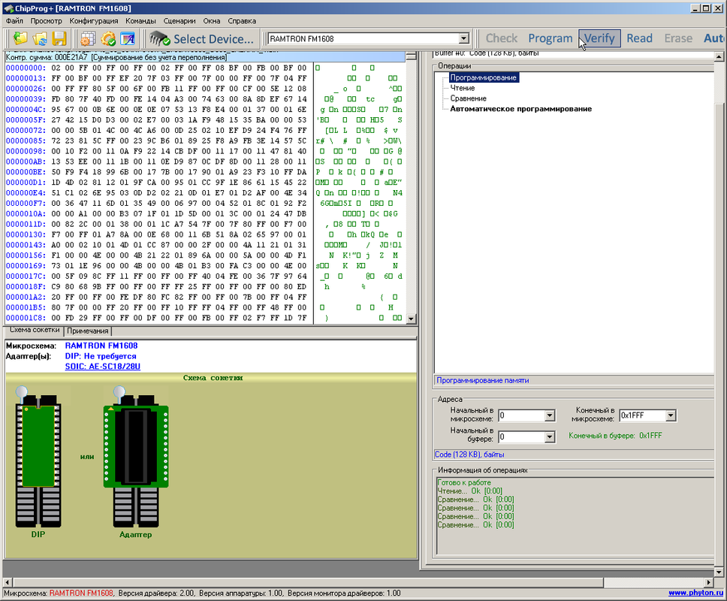Image resolution: width=727 pixels, height=601 pixels.
Task: Expand Начальный в буфере dropdown
Action: [x=550, y=436]
